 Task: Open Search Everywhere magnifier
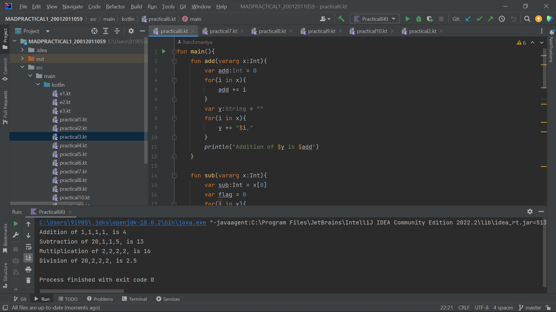pos(527,19)
